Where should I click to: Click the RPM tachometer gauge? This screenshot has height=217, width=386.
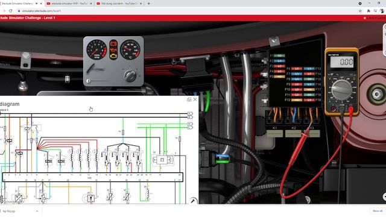(x=96, y=49)
